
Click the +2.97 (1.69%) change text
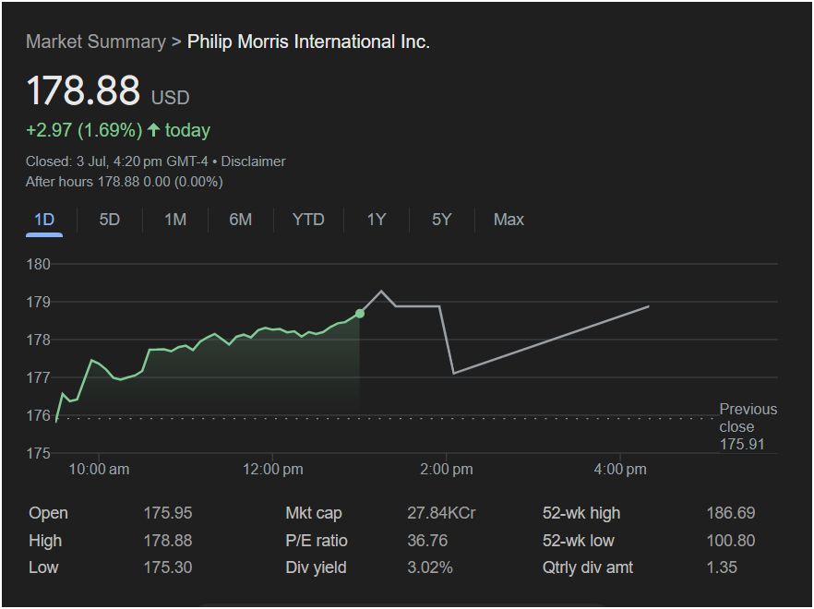coord(84,130)
